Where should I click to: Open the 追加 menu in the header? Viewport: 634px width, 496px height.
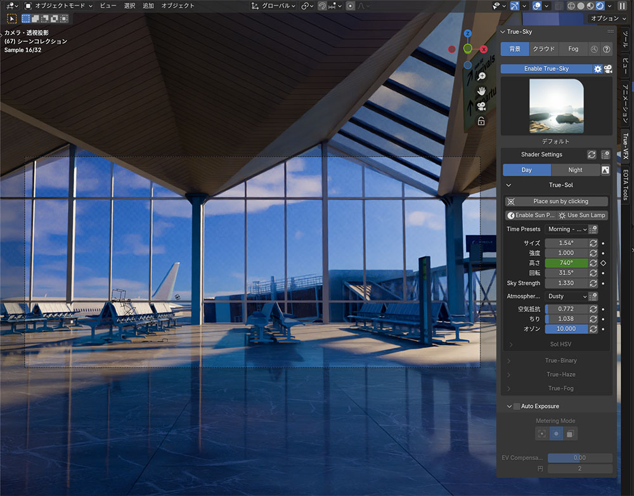(x=148, y=6)
